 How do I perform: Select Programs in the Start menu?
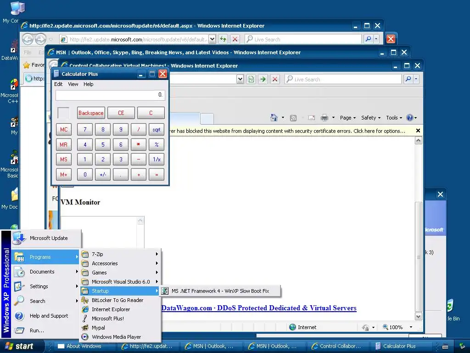point(45,257)
